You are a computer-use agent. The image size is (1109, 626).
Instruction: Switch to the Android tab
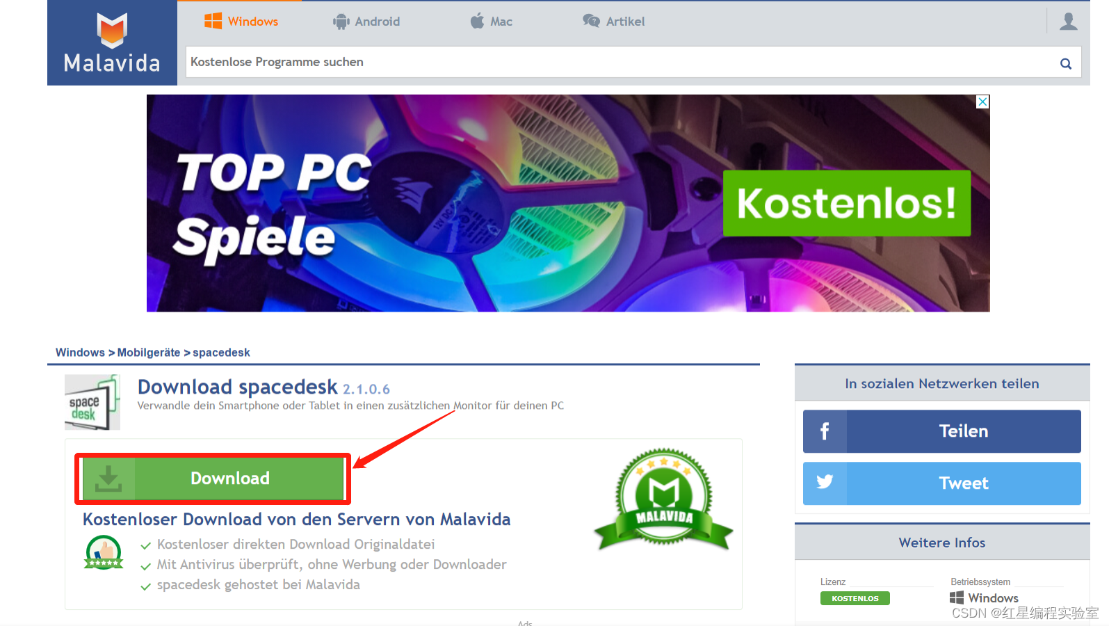pyautogui.click(x=366, y=22)
